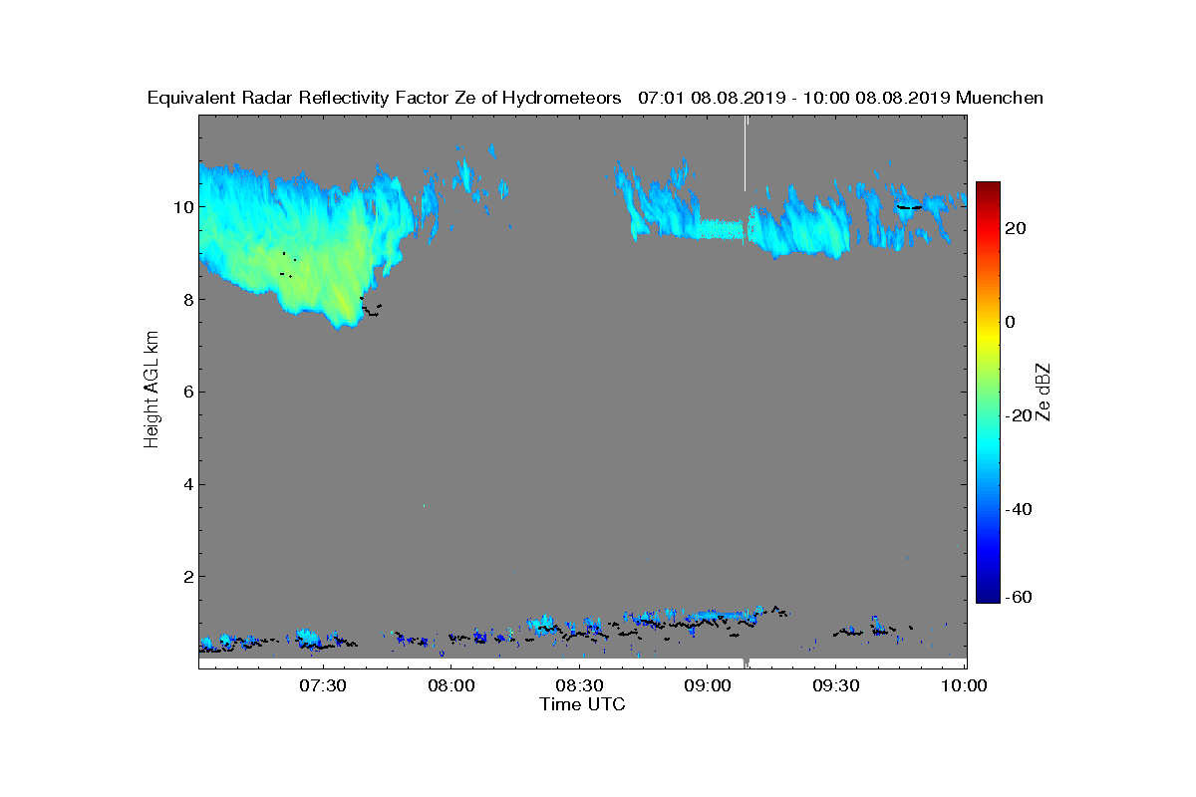Click the 'Height AGL km' axis label
Viewport: 1196px width, 797px height.
click(x=151, y=390)
